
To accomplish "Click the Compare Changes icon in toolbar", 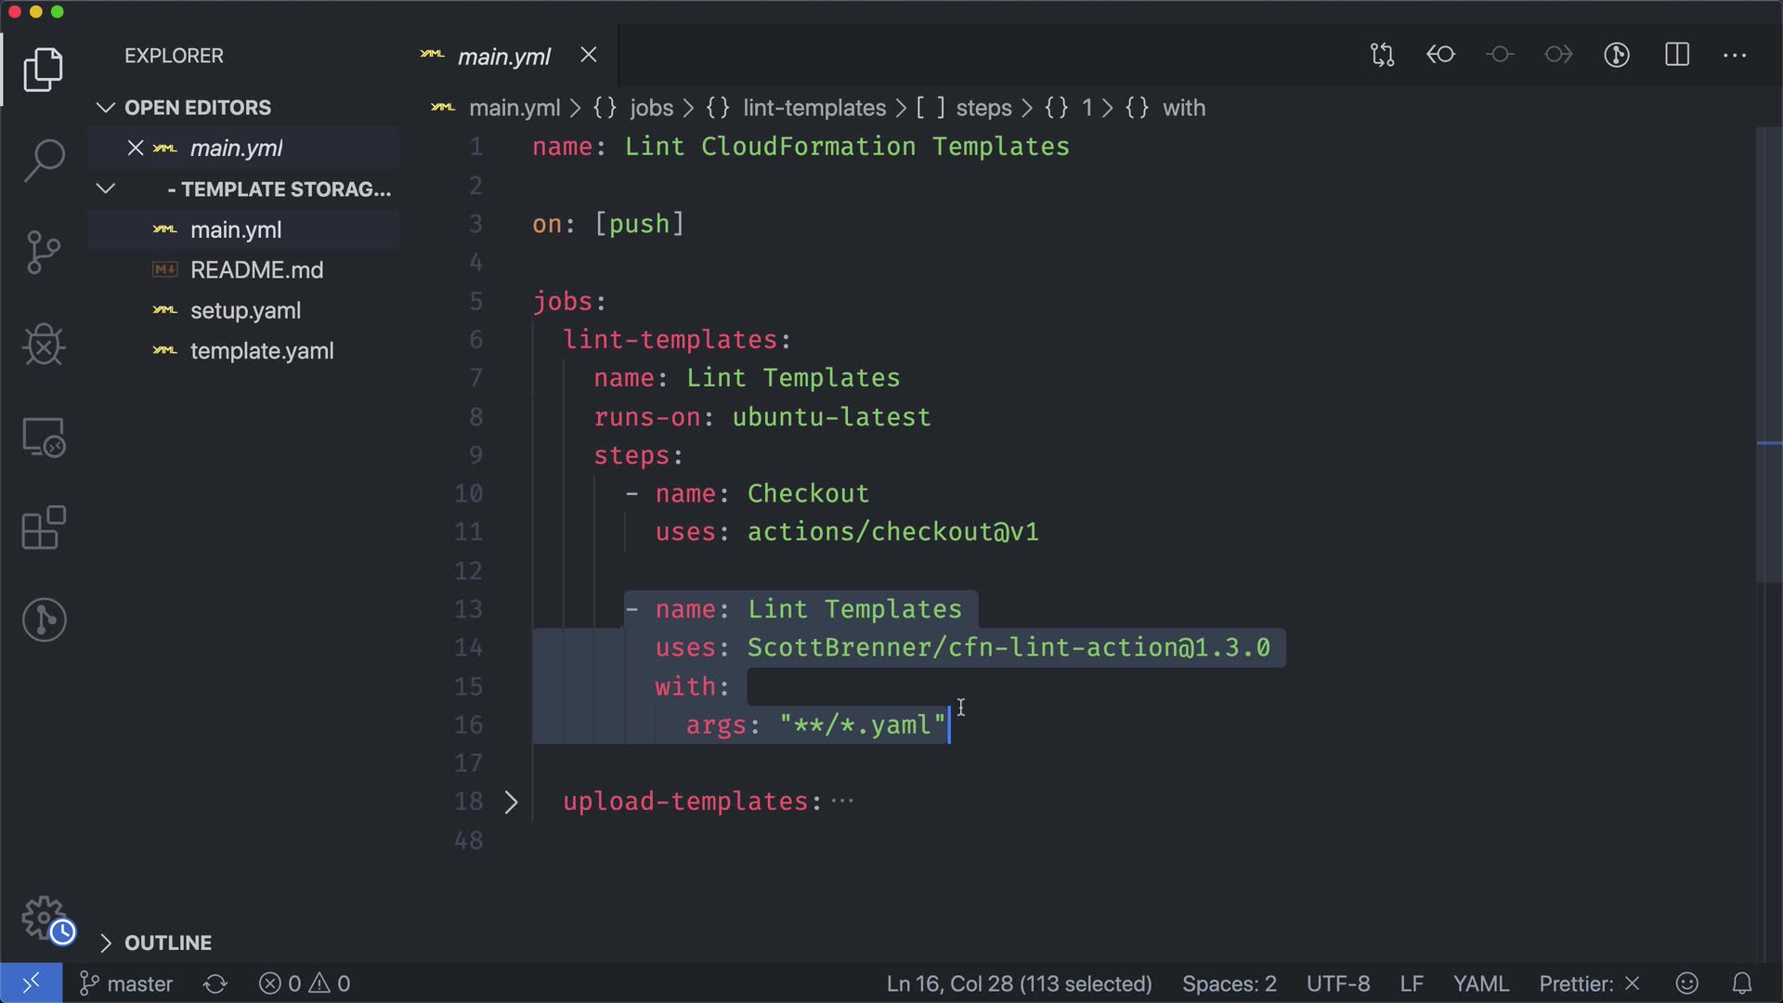I will pyautogui.click(x=1382, y=55).
